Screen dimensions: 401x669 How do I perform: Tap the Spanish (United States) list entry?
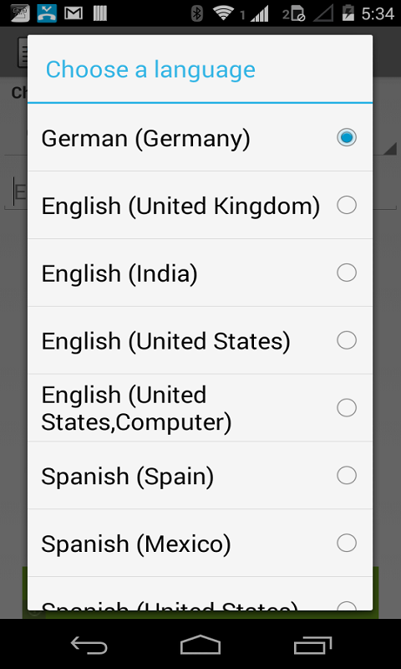tap(200, 594)
